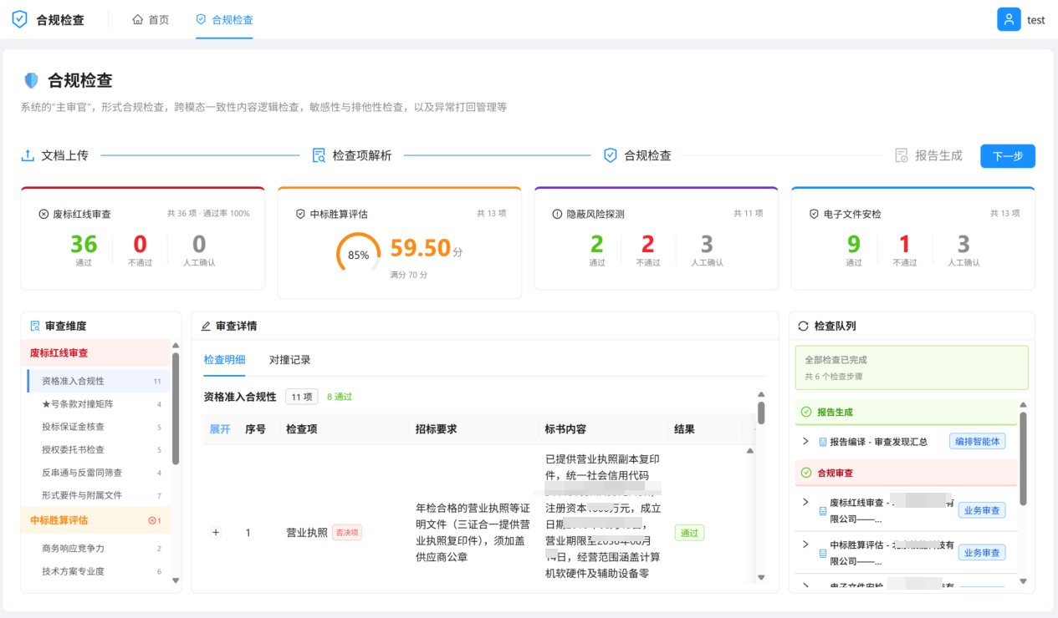Select ★号条款对撞矩阵 item

(98, 404)
